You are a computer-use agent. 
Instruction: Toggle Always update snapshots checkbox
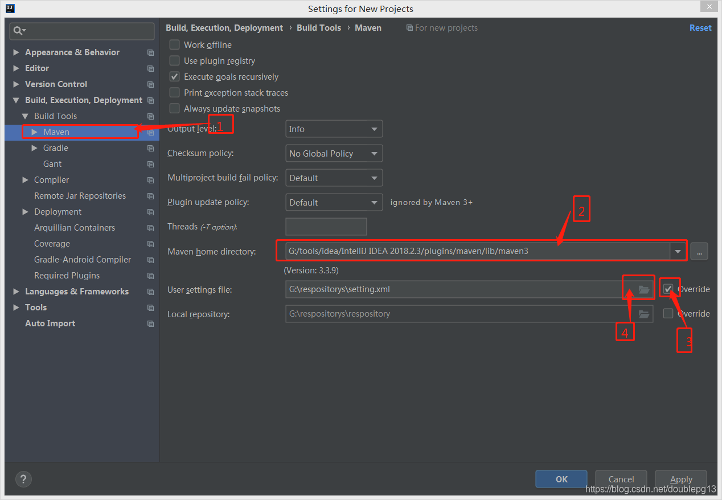coord(175,108)
